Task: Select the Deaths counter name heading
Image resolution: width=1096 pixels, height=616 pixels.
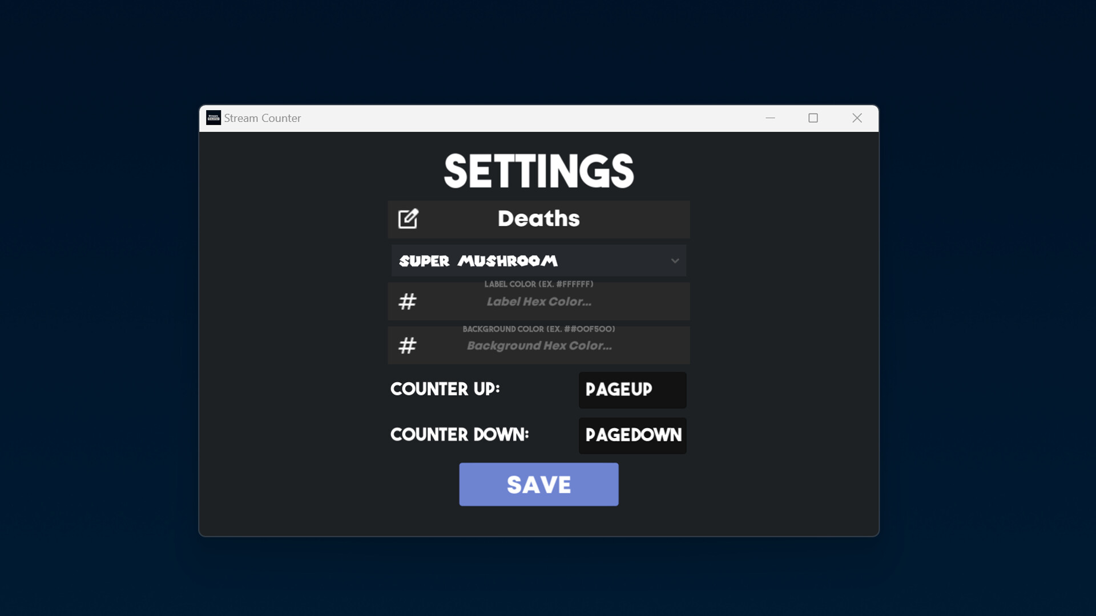Action: click(x=538, y=218)
